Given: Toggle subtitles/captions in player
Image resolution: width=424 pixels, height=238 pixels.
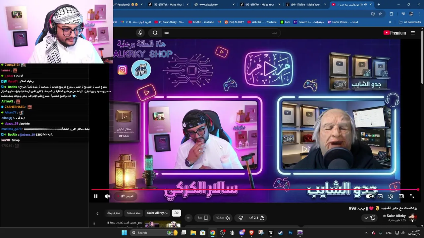Looking at the screenshot, I should (x=380, y=196).
